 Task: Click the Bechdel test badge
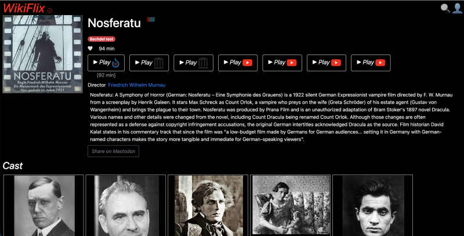coord(101,39)
